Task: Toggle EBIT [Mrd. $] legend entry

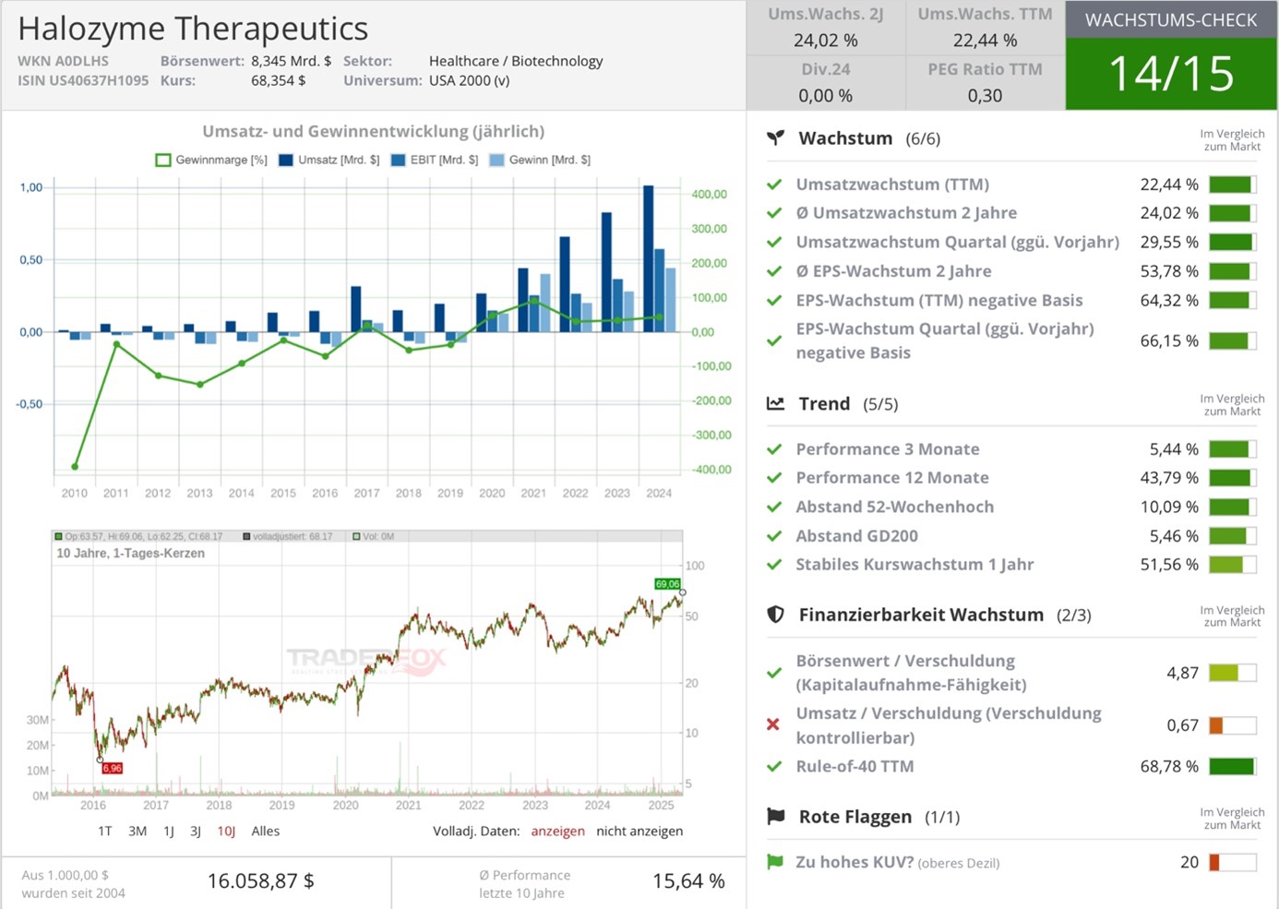Action: [x=435, y=160]
